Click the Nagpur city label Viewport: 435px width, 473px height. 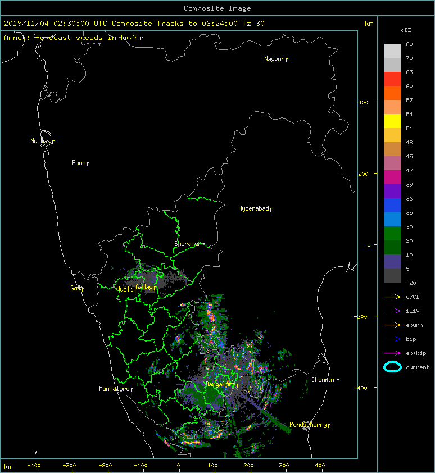pyautogui.click(x=274, y=59)
